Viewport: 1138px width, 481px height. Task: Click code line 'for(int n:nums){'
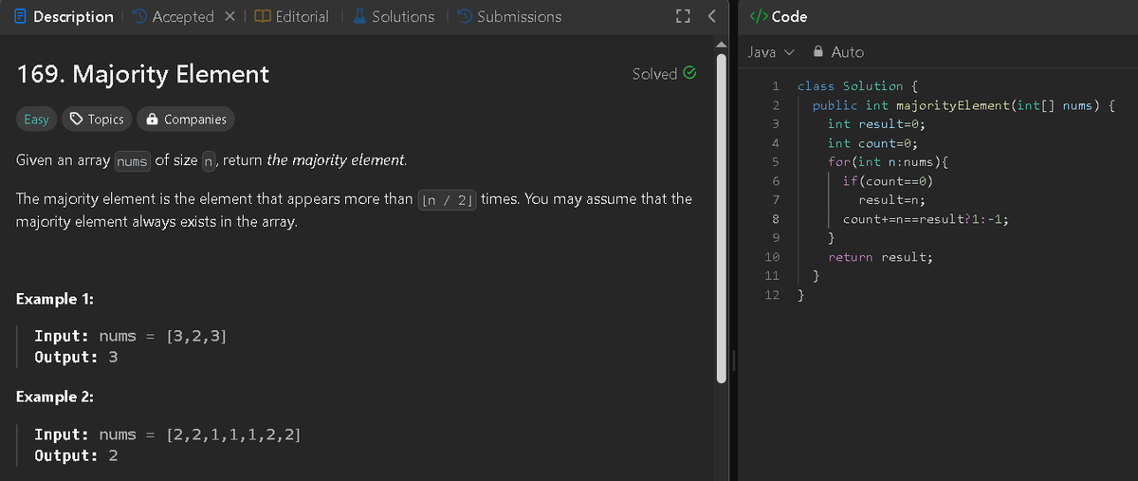click(889, 162)
